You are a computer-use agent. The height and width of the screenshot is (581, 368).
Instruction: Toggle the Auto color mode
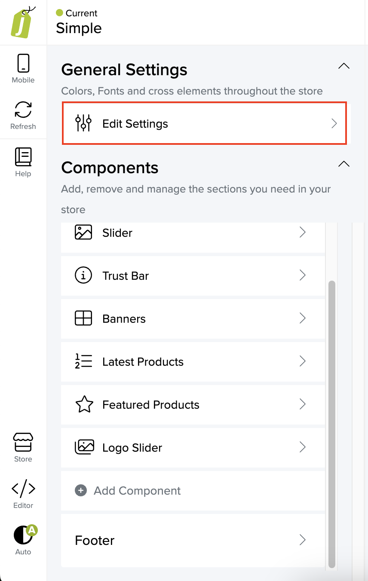(x=23, y=540)
